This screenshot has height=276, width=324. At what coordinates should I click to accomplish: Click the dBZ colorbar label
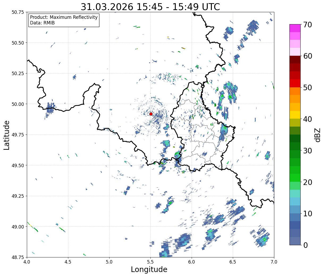coord(317,135)
